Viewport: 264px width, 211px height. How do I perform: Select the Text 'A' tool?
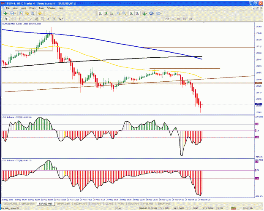coord(48,19)
